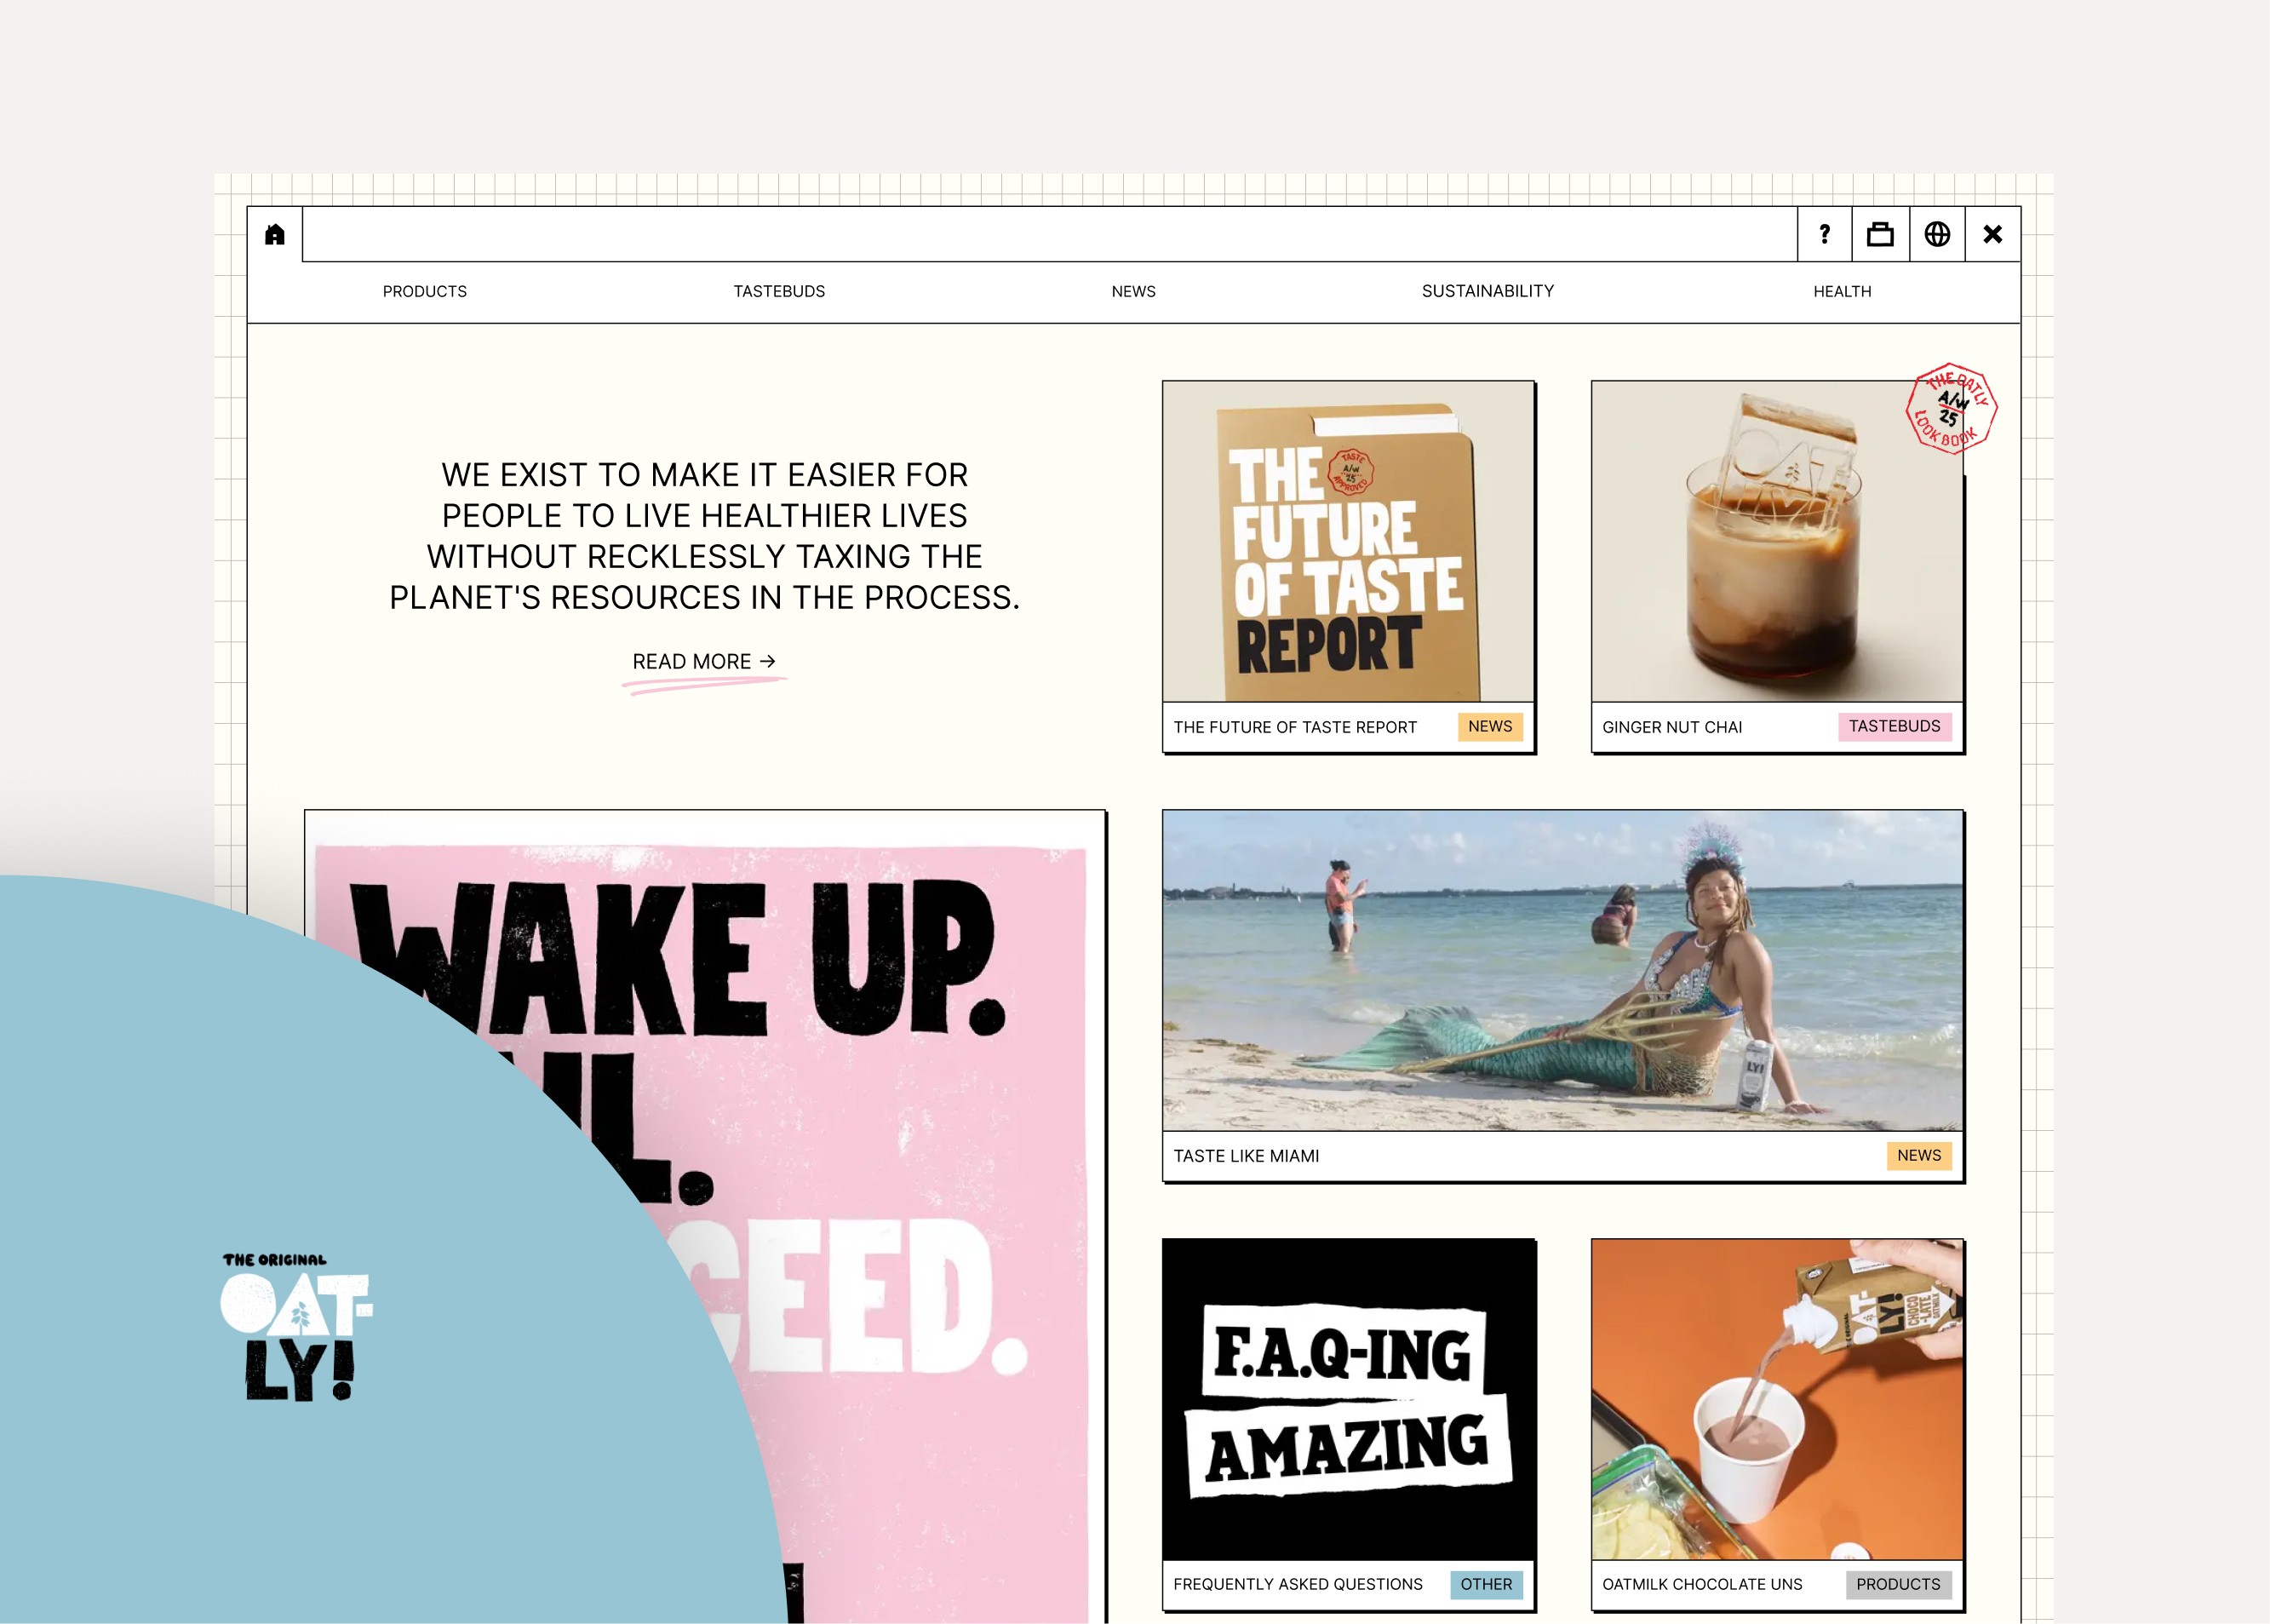Open The Future of Taste Report thumbnail
Image resolution: width=2270 pixels, height=1624 pixels.
[x=1347, y=541]
